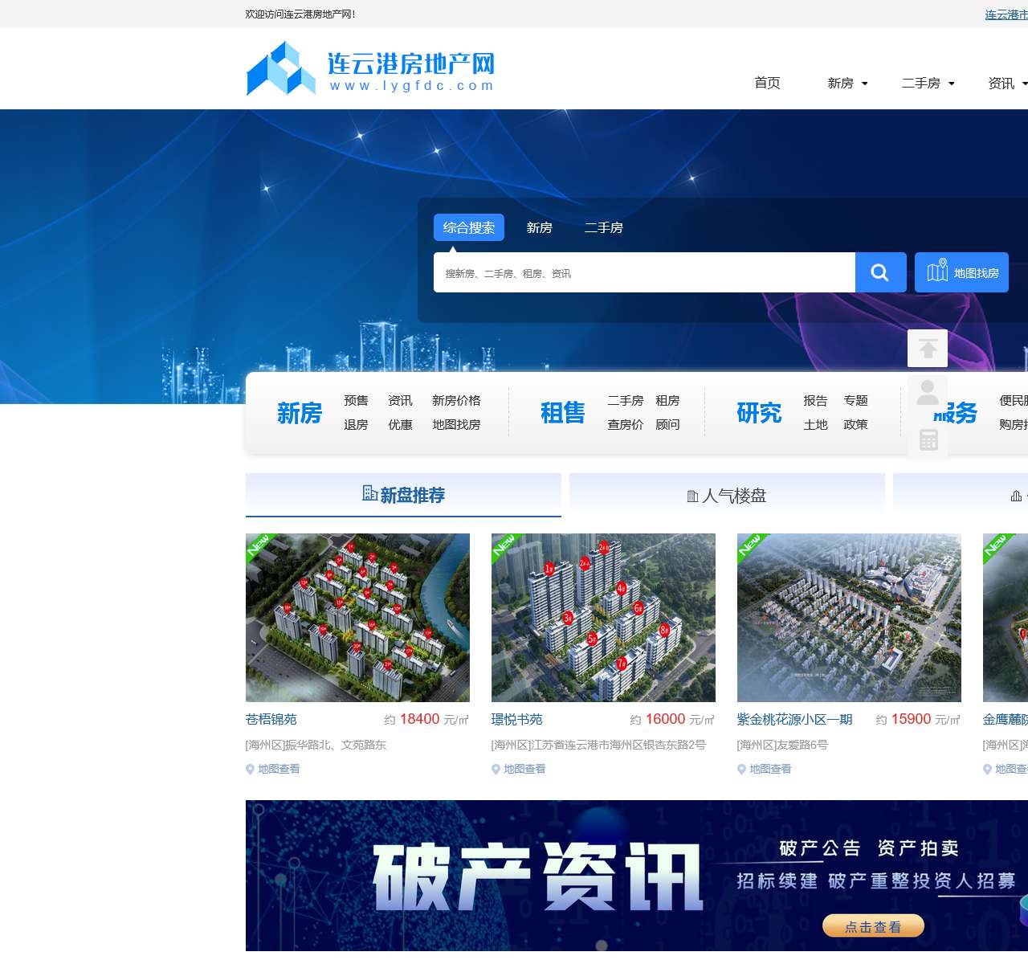Open the 专题 link

tap(855, 400)
